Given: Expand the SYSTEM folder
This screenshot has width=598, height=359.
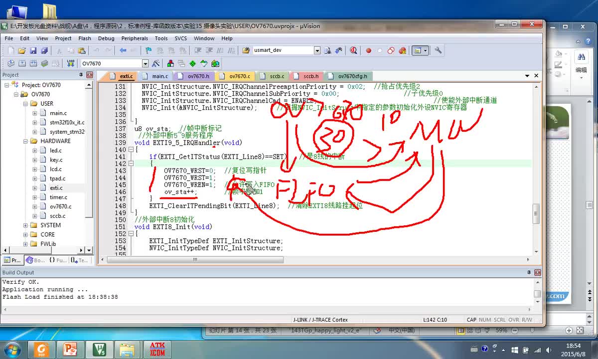Looking at the screenshot, I should [x=26, y=225].
